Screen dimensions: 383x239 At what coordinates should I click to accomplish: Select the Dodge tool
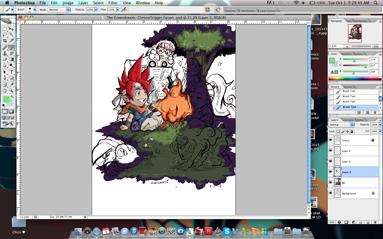[x=11, y=65]
